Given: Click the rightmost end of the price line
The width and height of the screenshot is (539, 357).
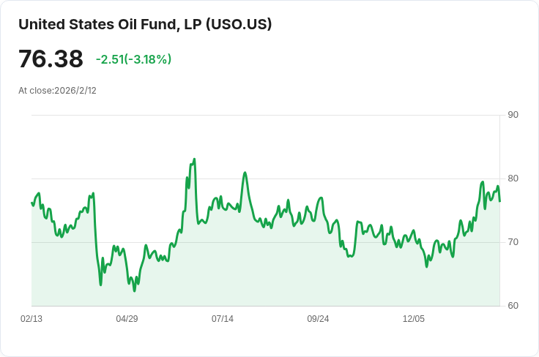Looking at the screenshot, I should (x=499, y=200).
